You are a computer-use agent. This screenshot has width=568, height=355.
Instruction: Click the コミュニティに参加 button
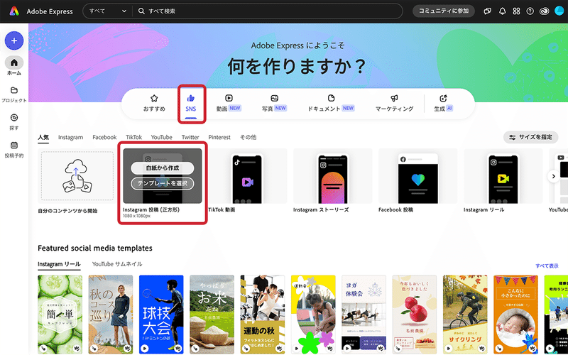[444, 11]
